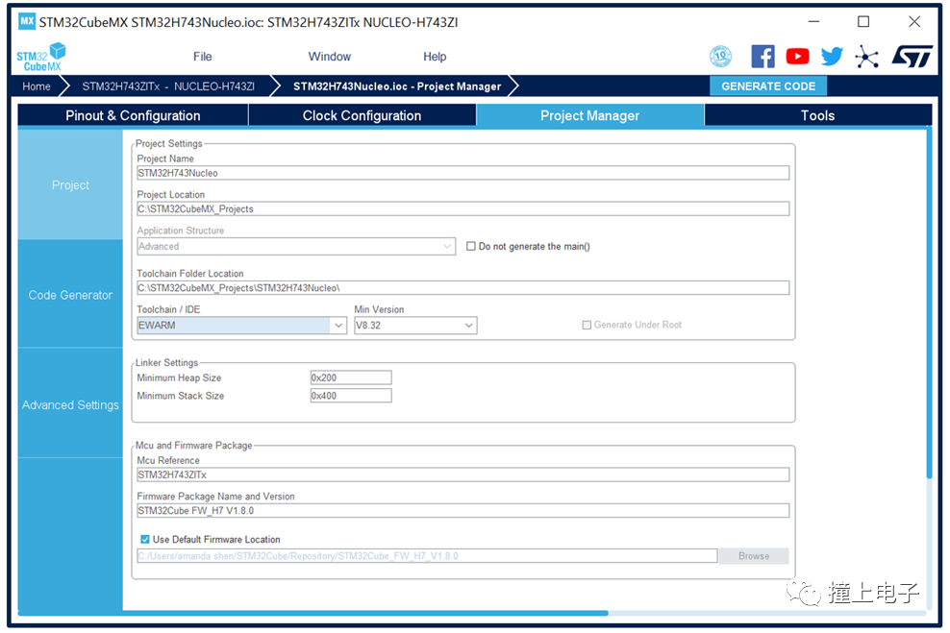950x633 pixels.
Task: Click the Toolchain Folder Location field
Action: [462, 288]
